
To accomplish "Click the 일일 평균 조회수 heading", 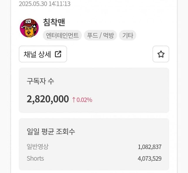I will click(x=51, y=131).
